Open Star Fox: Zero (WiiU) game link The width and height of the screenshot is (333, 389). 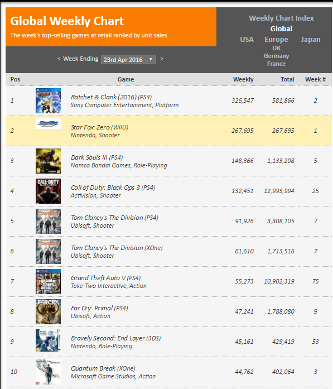point(100,127)
